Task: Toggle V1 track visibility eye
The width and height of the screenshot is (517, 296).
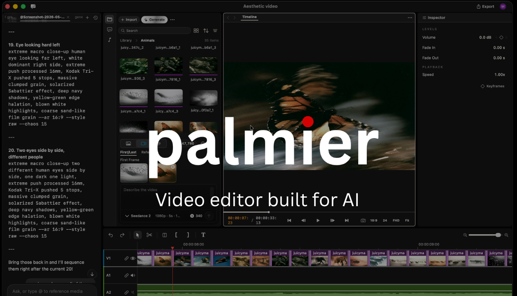Action: click(x=133, y=258)
